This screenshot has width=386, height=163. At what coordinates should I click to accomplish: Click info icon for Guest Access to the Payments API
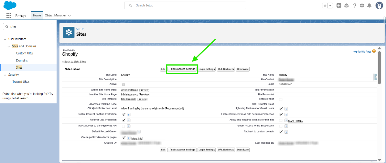pos(129,126)
